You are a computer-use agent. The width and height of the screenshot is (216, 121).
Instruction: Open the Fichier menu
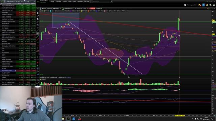coord(52,1)
